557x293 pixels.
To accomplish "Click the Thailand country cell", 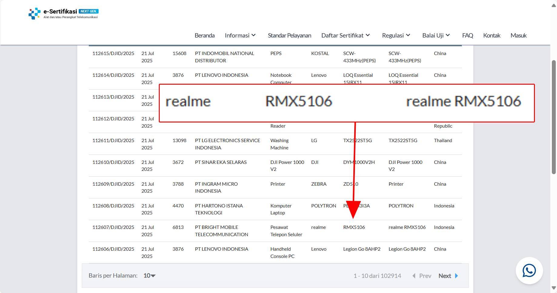I will pos(443,140).
